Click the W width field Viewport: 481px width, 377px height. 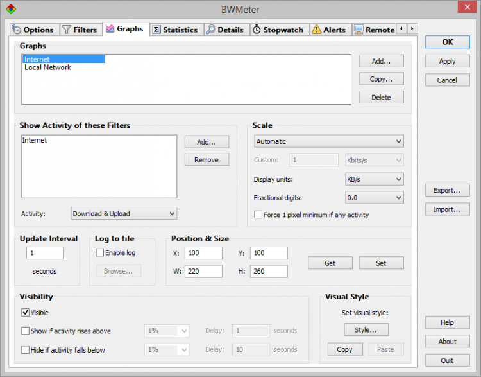coord(203,271)
